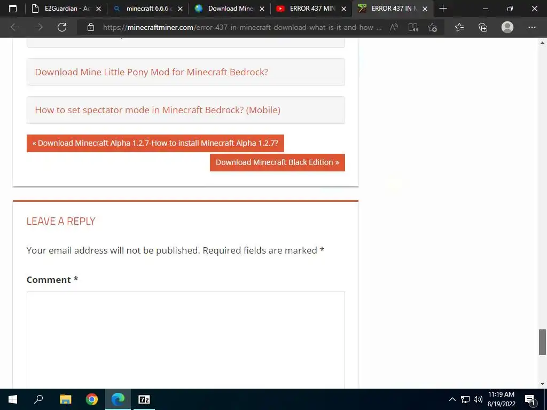Image resolution: width=547 pixels, height=410 pixels.
Task: Open the notification center icon
Action: pos(530,400)
